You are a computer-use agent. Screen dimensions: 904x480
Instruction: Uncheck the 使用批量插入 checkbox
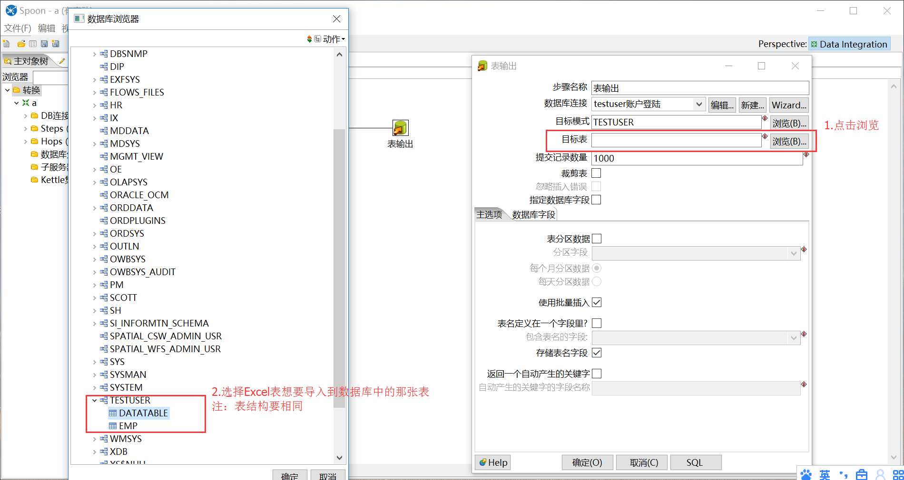tap(597, 302)
